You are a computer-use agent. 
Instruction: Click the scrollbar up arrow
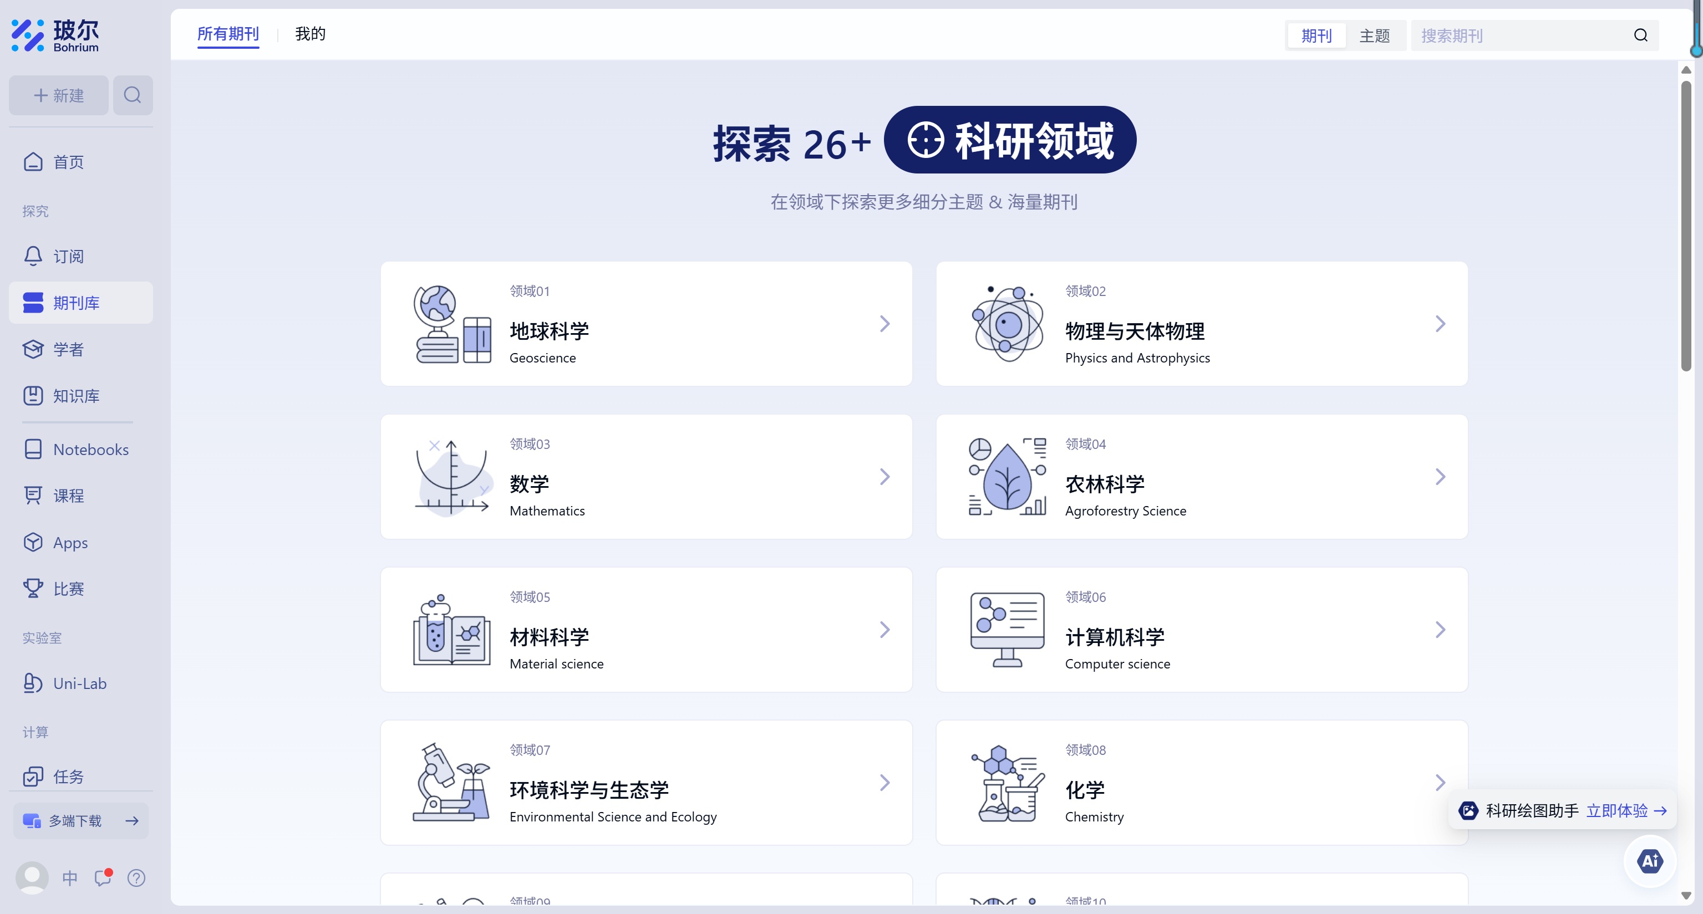(1686, 70)
